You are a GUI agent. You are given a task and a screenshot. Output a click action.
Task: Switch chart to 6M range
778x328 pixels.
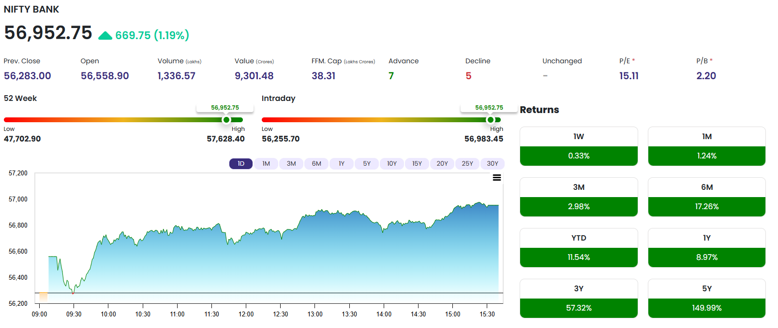click(316, 164)
